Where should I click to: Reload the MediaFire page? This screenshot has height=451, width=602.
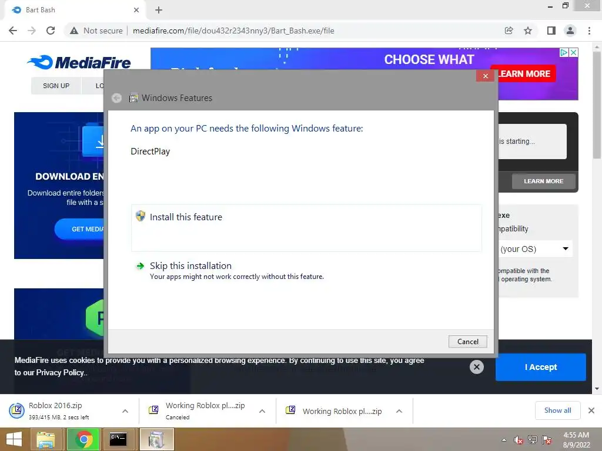(x=51, y=31)
